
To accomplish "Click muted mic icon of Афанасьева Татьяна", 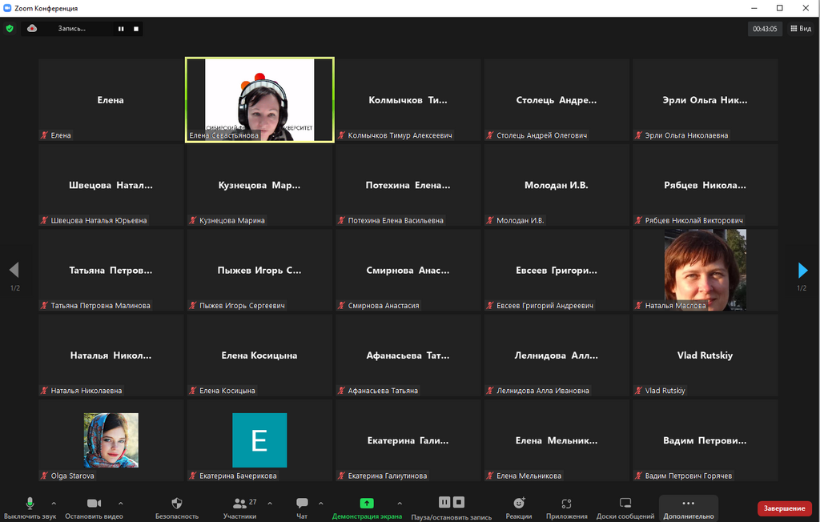I will pyautogui.click(x=341, y=390).
